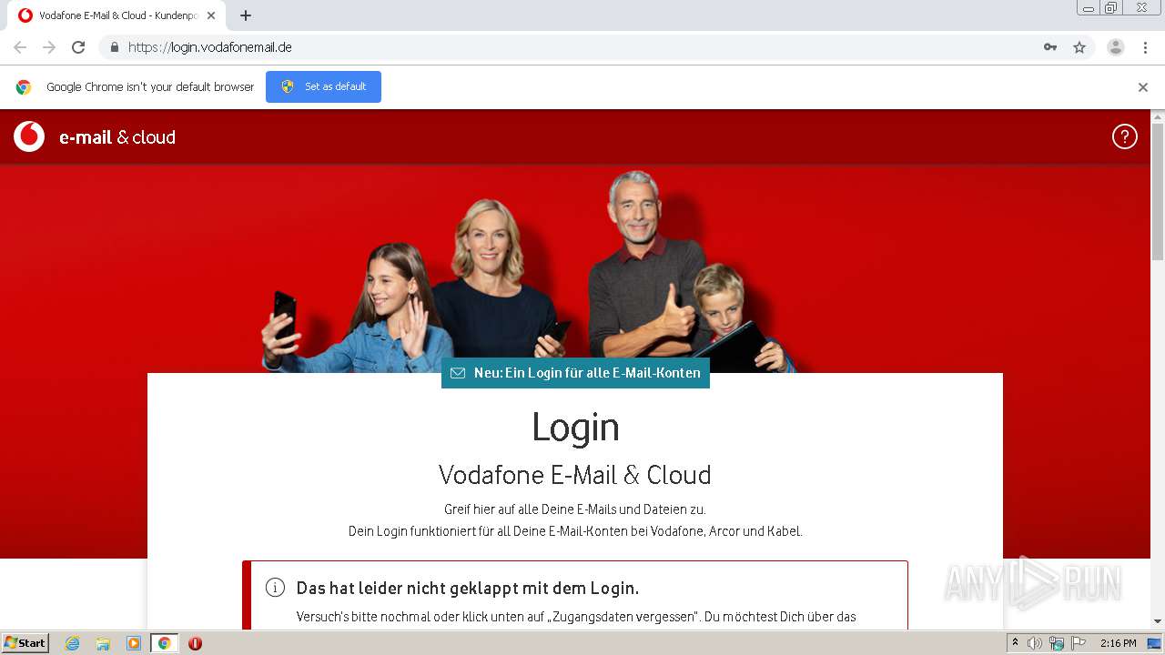Image resolution: width=1165 pixels, height=655 pixels.
Task: Click the browser forward arrow
Action: point(49,47)
